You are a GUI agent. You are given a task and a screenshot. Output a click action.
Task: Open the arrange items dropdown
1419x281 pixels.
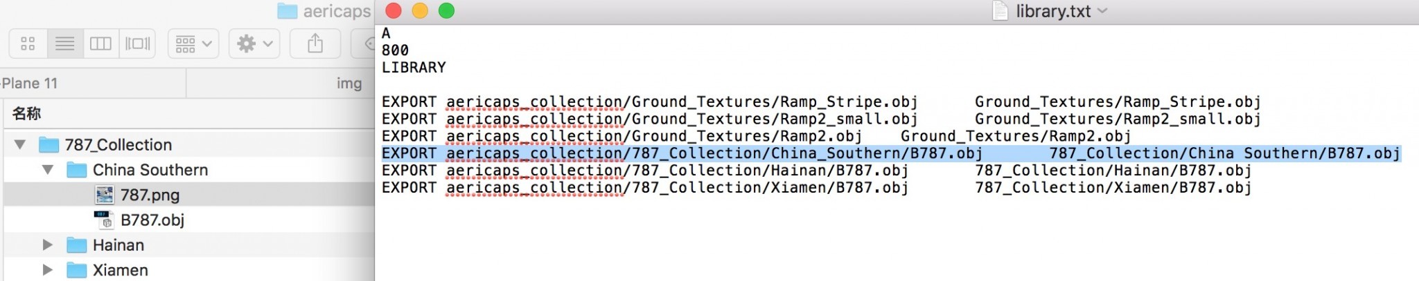pos(193,44)
